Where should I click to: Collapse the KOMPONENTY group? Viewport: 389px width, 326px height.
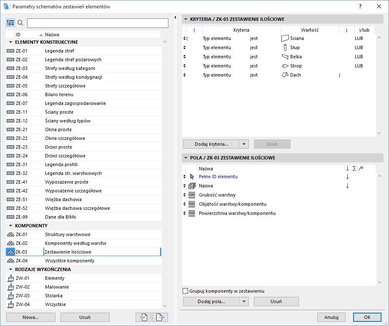pos(10,226)
